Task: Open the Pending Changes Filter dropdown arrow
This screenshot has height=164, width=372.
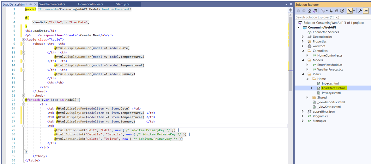Action: tap(327, 11)
